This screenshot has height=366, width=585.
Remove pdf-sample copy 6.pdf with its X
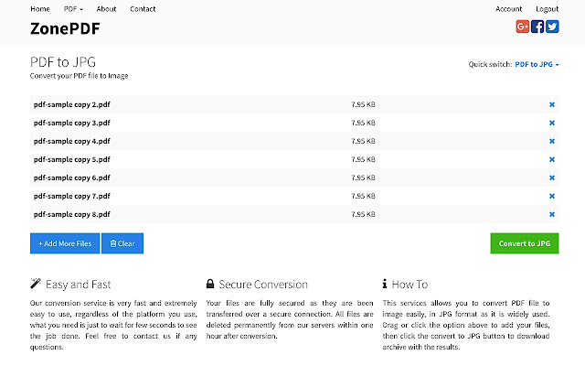[552, 178]
